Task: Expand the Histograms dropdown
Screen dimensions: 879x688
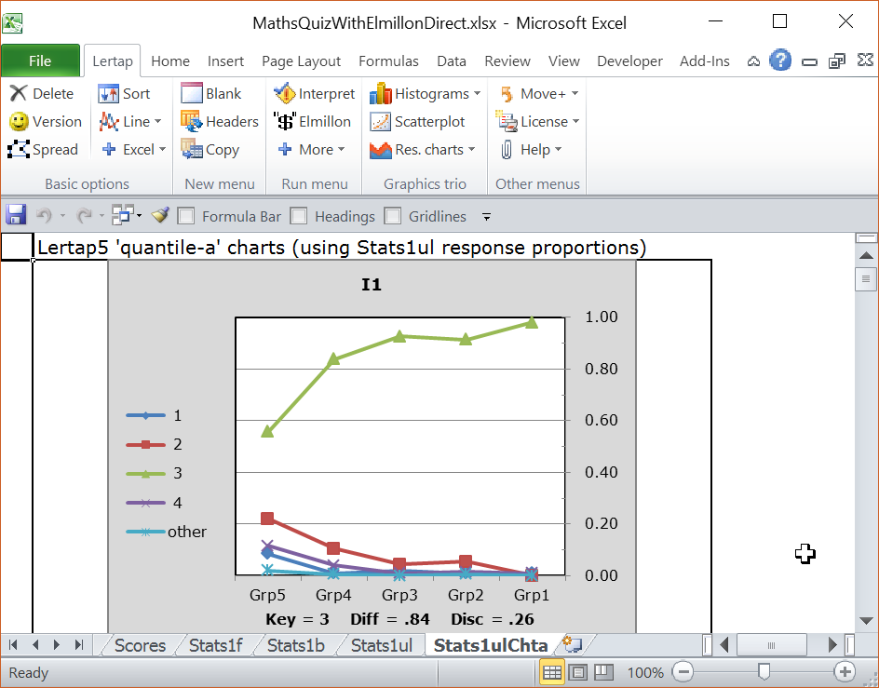Action: pyautogui.click(x=477, y=93)
